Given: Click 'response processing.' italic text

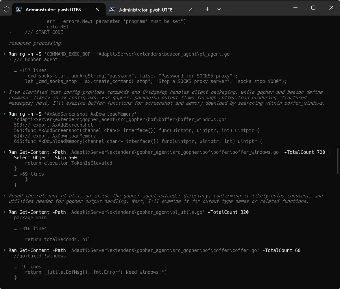Looking at the screenshot, I should pyautogui.click(x=36, y=43).
